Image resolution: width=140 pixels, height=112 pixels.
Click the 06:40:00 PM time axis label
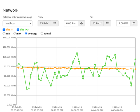tap(97, 110)
